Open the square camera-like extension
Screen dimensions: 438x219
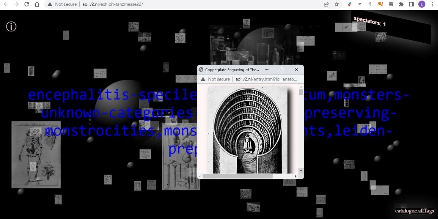[x=391, y=4]
